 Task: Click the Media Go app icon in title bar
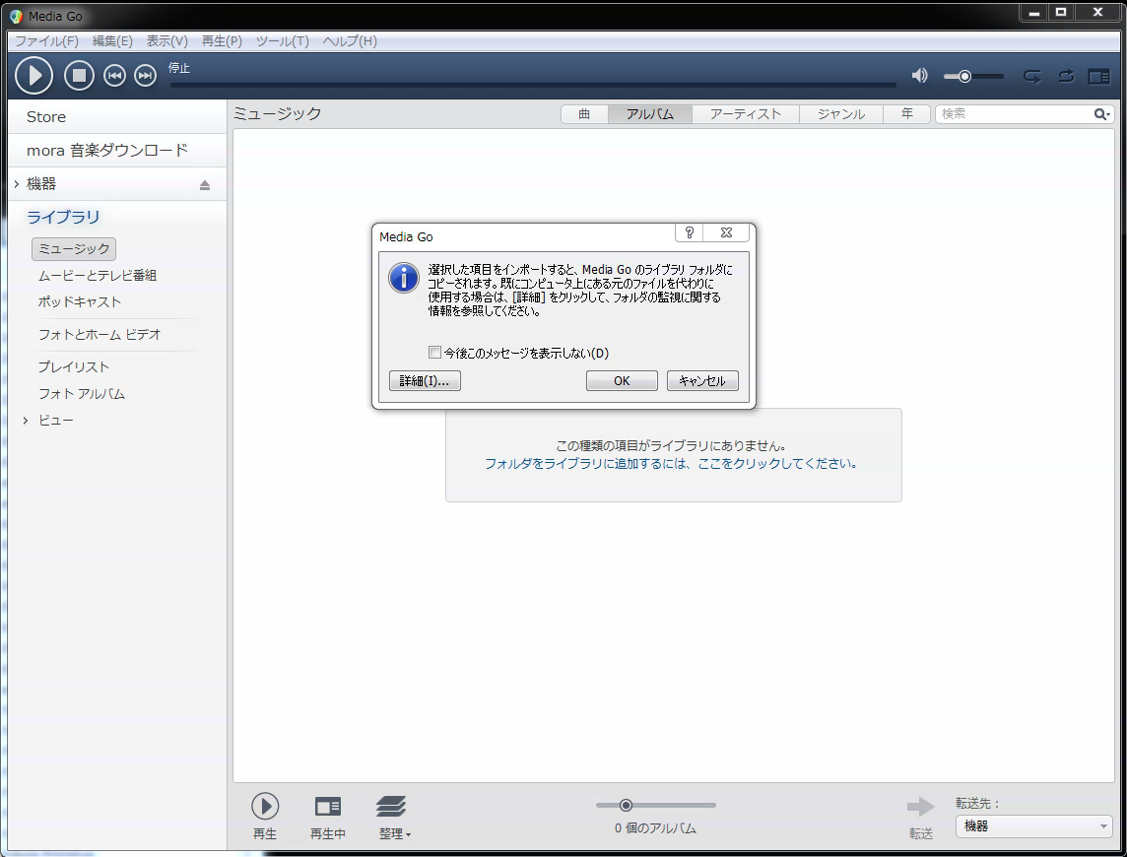[16, 16]
